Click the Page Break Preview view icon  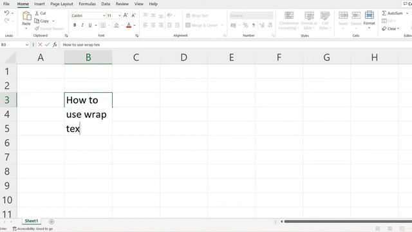(402, 229)
